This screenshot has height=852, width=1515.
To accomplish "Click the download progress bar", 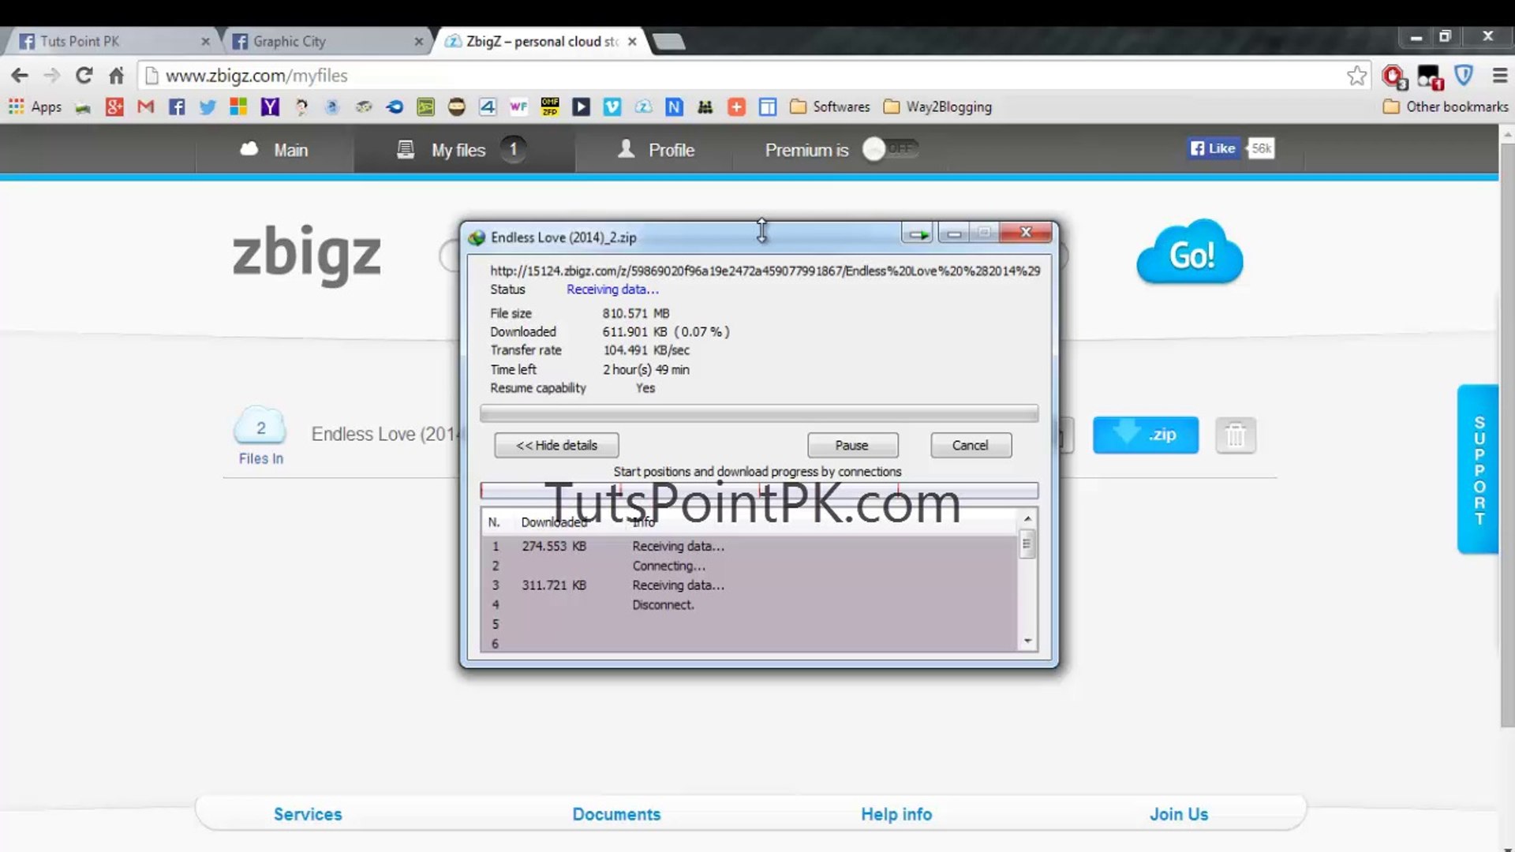I will point(759,413).
